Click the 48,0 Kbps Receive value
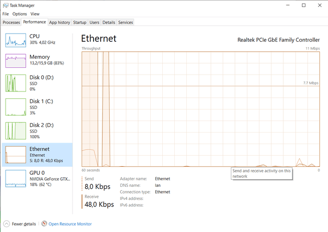 coord(99,204)
